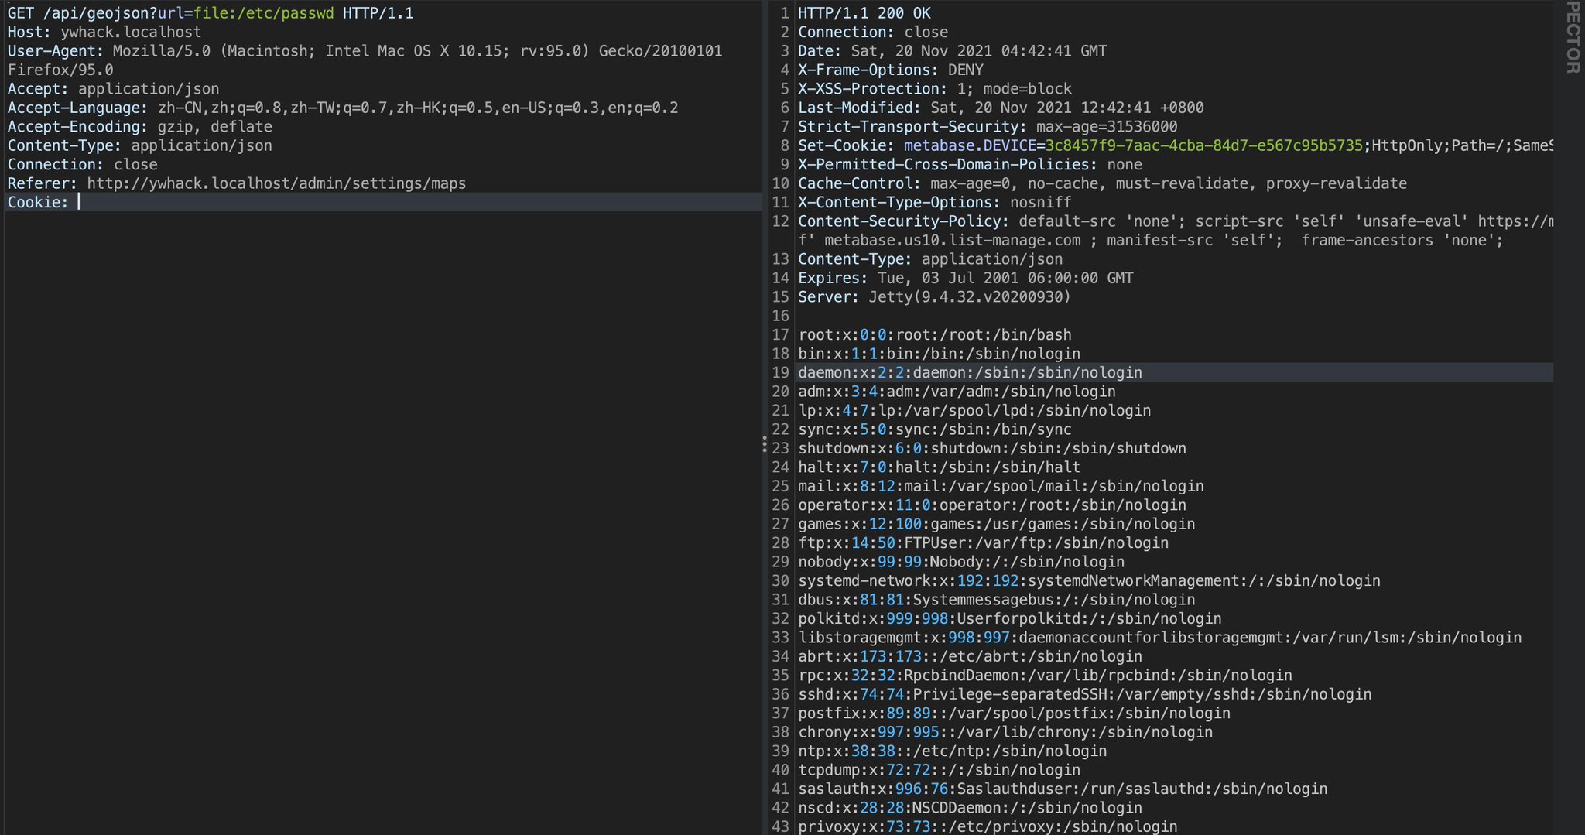Click the postfix:x:89:89 passwd entry

pos(1014,714)
